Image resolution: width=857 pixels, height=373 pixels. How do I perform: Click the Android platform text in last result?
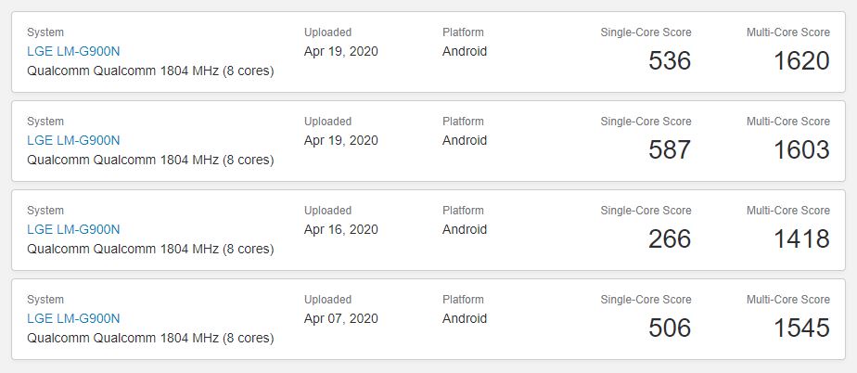(x=465, y=319)
